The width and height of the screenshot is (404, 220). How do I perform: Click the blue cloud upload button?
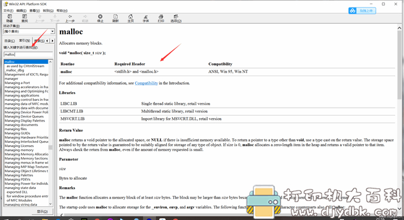pyautogui.click(x=362, y=10)
